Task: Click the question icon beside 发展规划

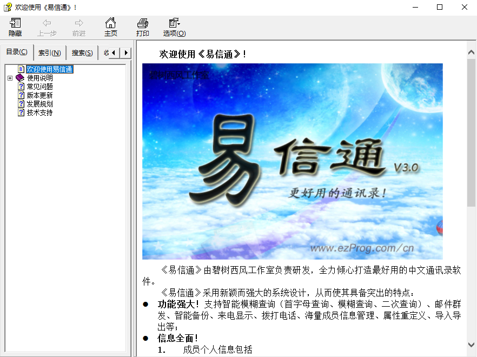Action: (21, 104)
